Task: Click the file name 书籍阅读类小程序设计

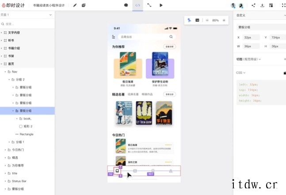Action: pyautogui.click(x=49, y=5)
